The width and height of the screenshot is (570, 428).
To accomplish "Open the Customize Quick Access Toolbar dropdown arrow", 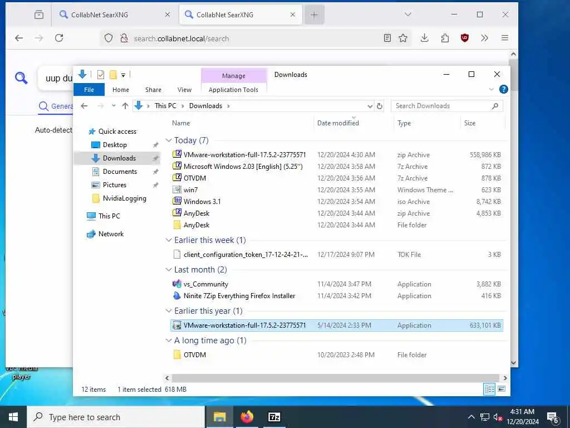I will point(123,75).
